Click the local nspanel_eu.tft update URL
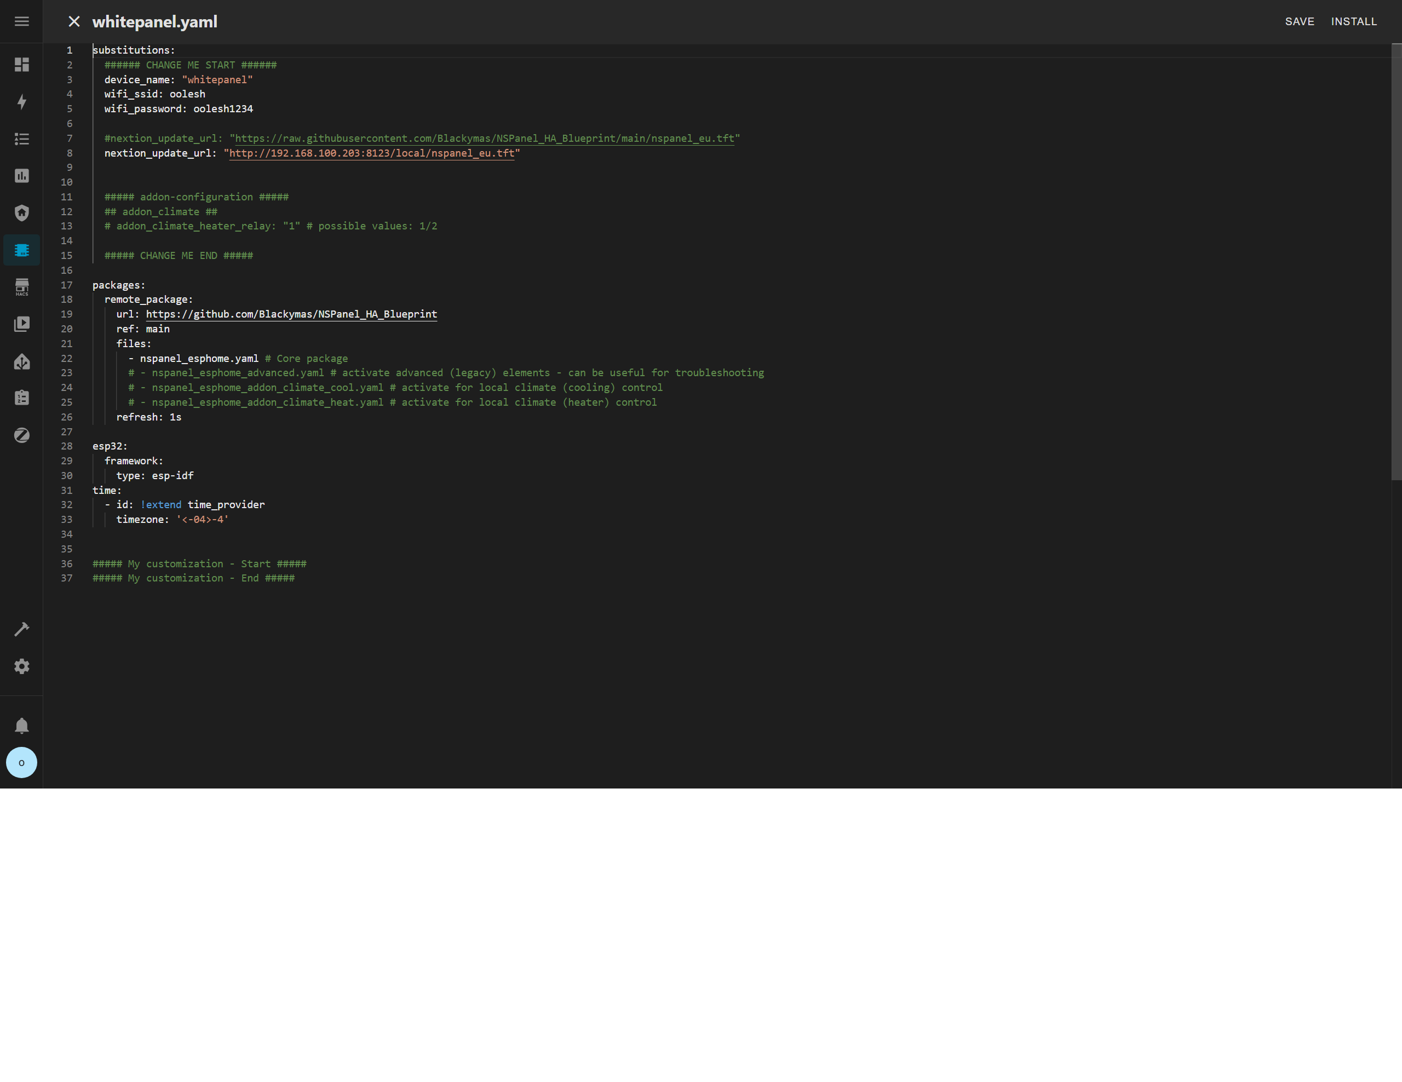 coord(372,153)
